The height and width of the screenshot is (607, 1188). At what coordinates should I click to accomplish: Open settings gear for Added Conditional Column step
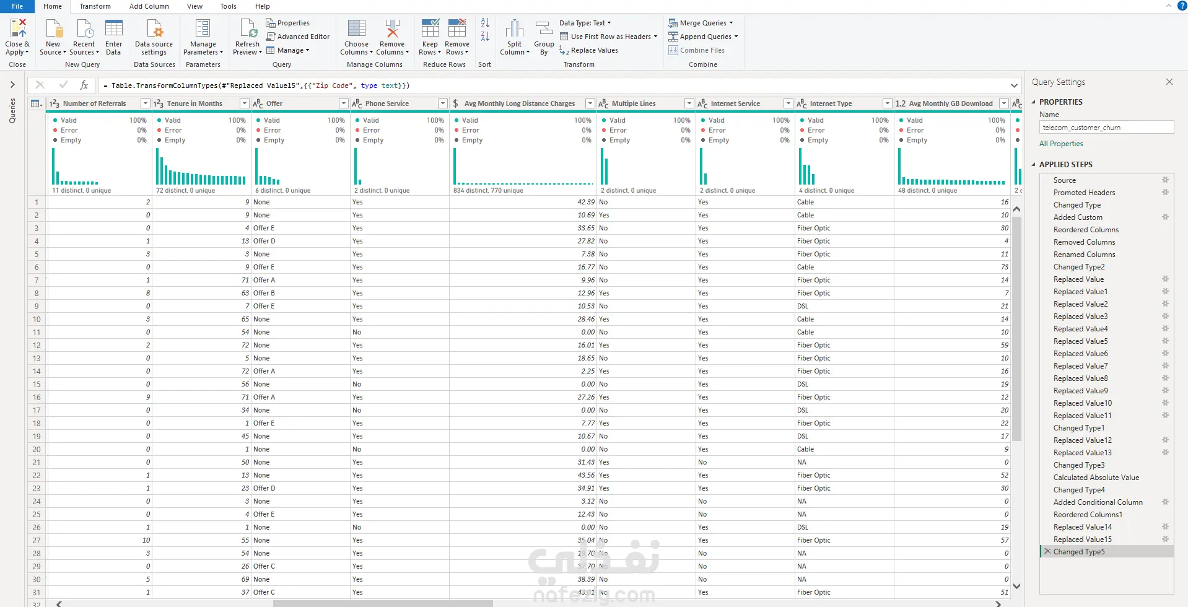coord(1165,502)
